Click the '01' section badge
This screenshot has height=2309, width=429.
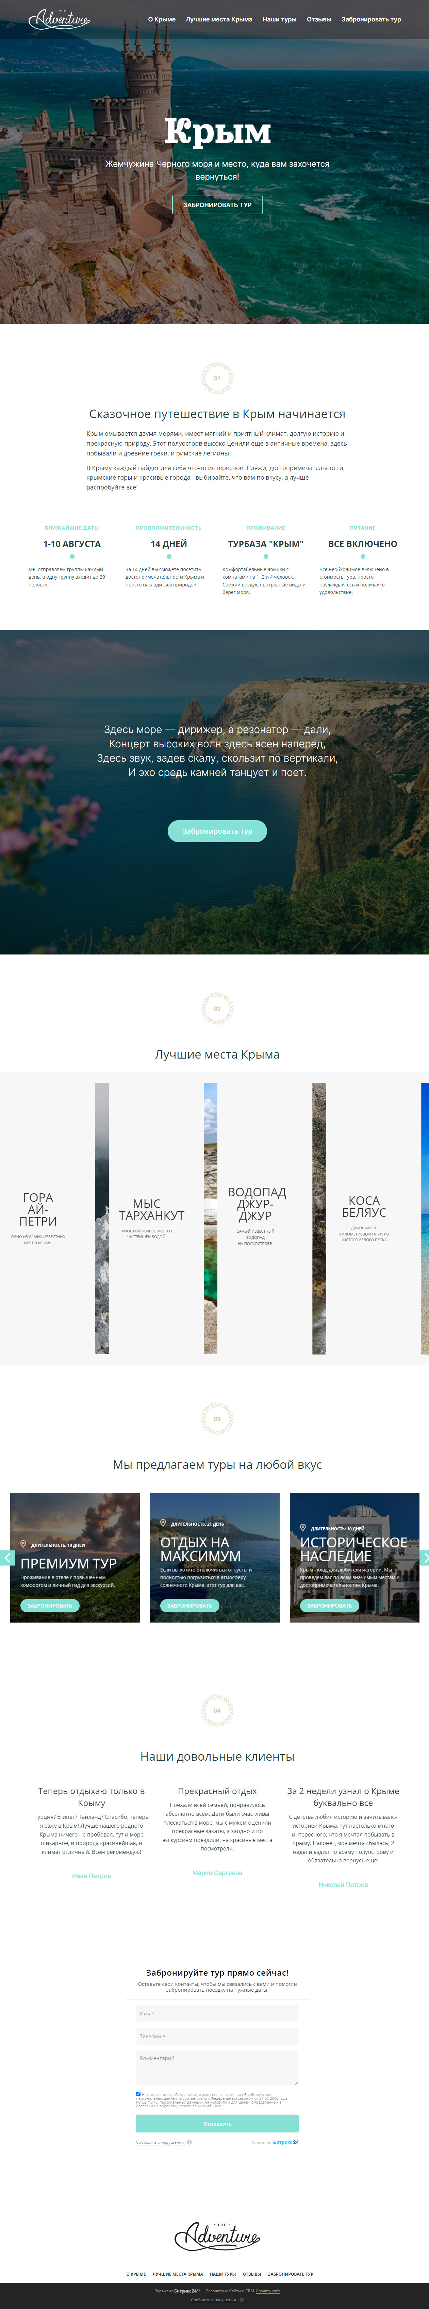217,378
